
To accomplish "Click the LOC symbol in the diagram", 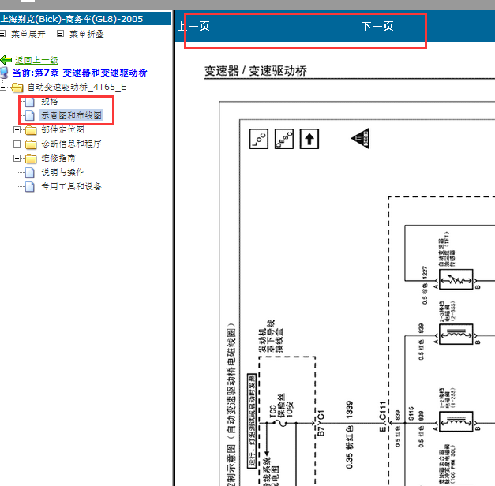I will pos(259,140).
